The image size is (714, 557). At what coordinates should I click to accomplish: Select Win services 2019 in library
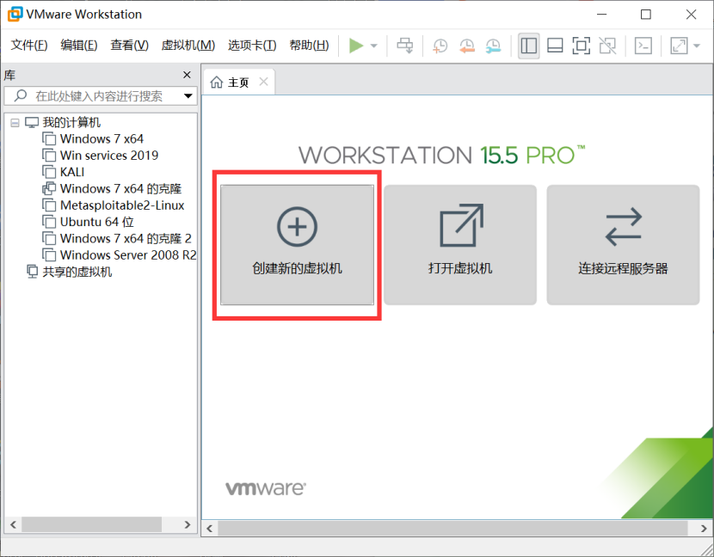[109, 156]
